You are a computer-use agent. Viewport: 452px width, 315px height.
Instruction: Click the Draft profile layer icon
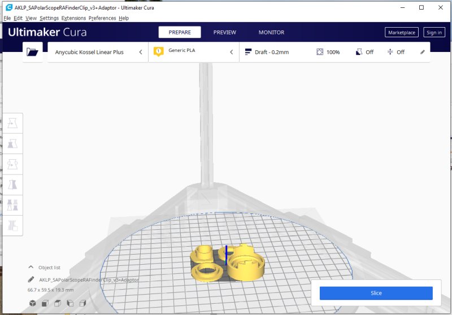248,52
